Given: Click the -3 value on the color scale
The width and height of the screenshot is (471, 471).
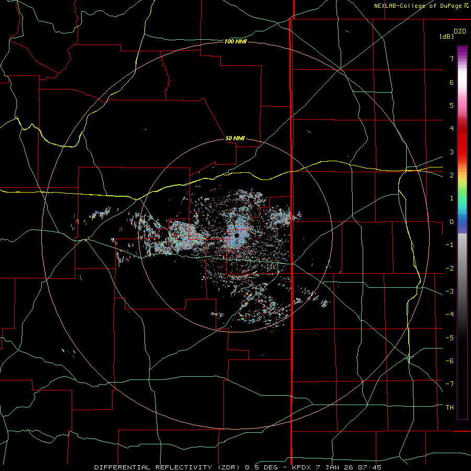Looking at the screenshot, I should tap(450, 291).
